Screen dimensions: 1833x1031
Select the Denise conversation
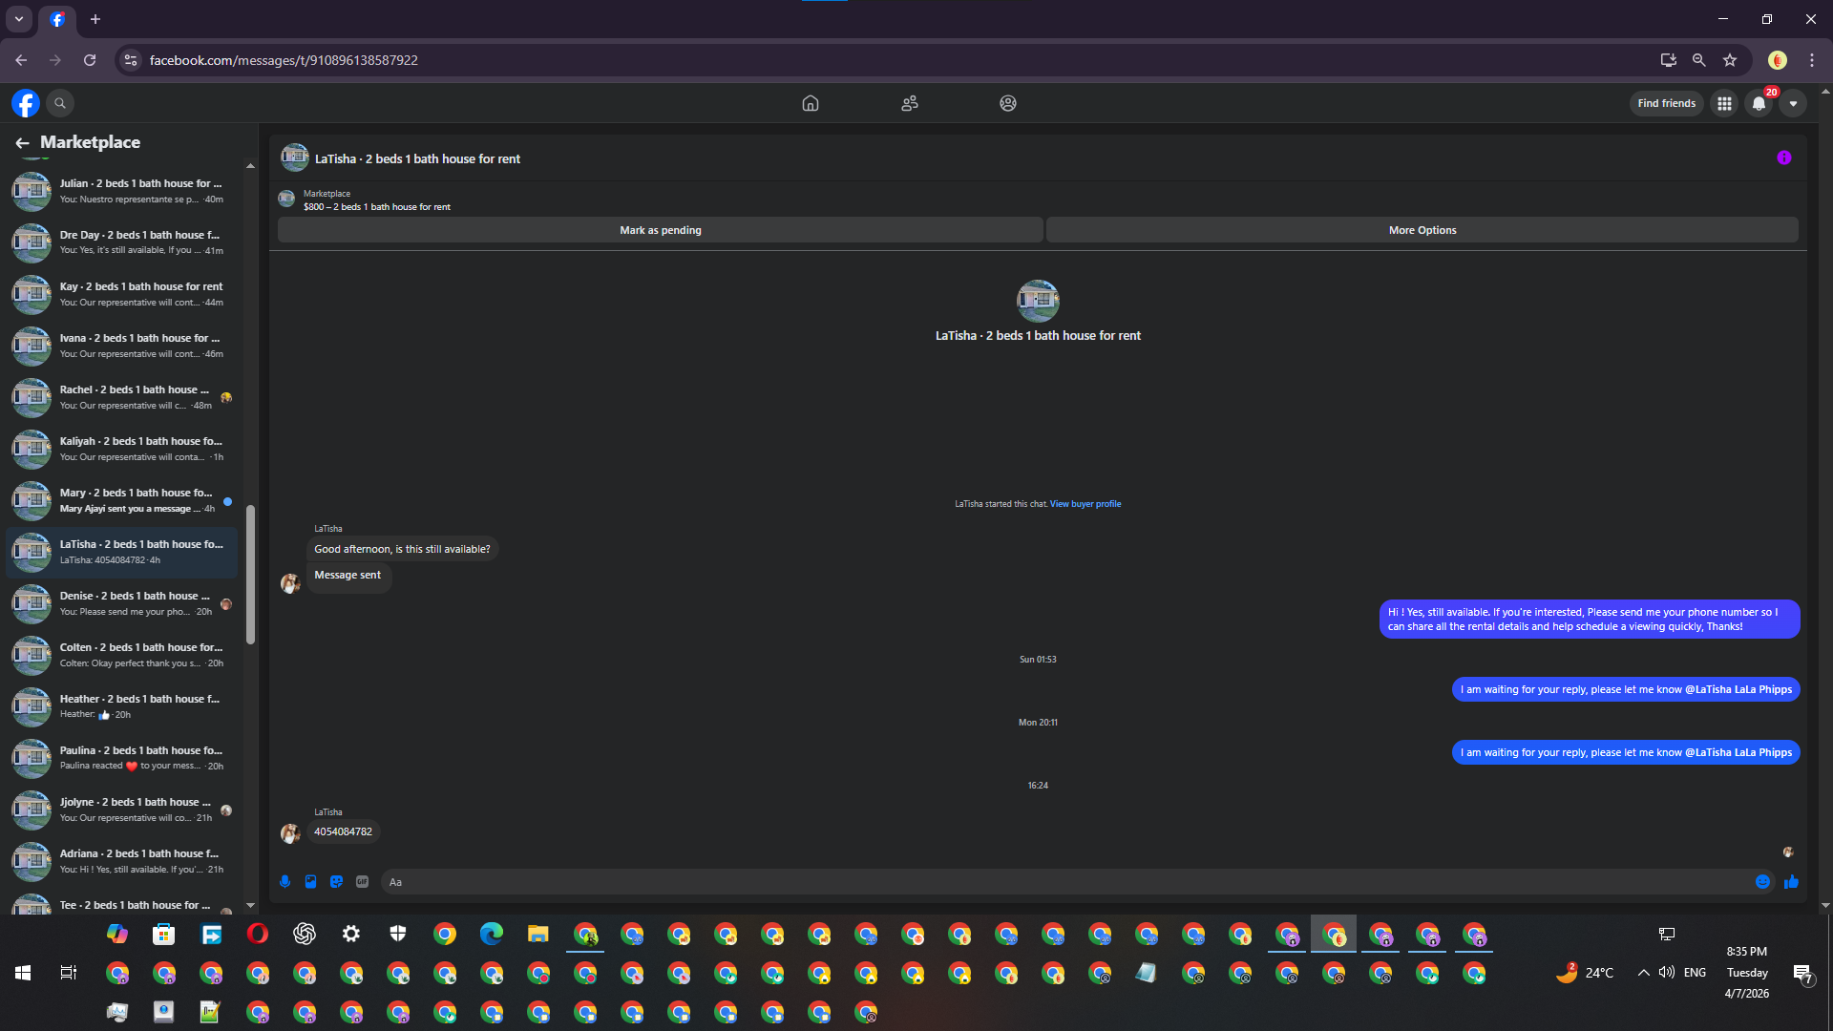tap(122, 603)
